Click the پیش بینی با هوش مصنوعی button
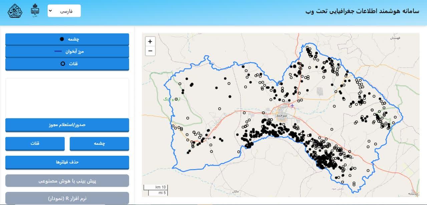Screen dimensions: 427x205 (67, 181)
